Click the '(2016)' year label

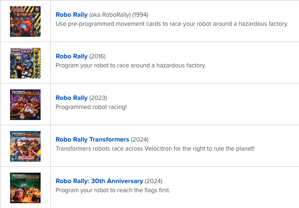click(97, 56)
